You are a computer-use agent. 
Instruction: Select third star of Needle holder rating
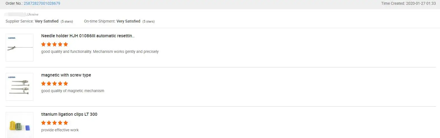click(x=55, y=44)
